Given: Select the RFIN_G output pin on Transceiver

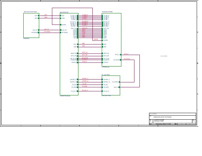Looking at the screenshot, I should tap(120, 54).
